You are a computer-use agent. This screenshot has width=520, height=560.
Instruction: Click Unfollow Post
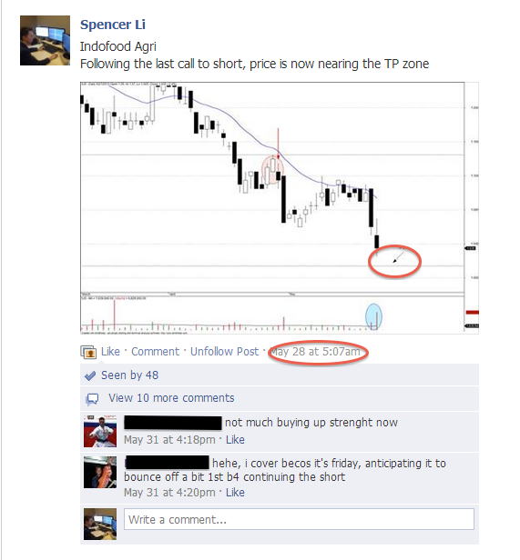click(224, 352)
